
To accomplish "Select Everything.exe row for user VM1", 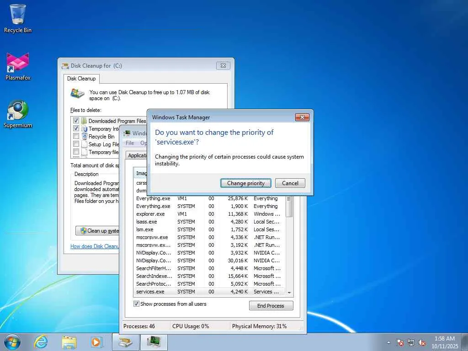I will 209,198.
